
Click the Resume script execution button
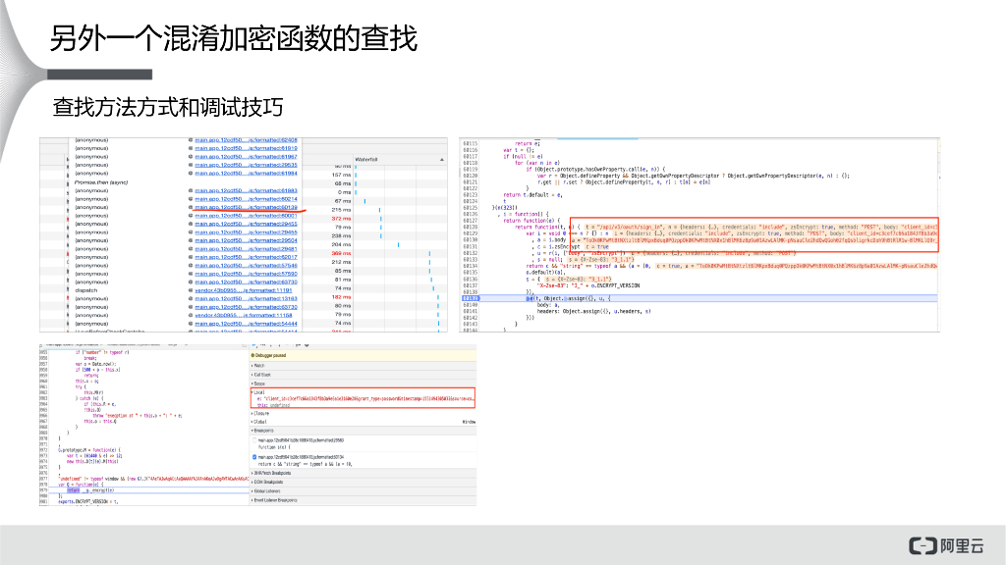253,344
